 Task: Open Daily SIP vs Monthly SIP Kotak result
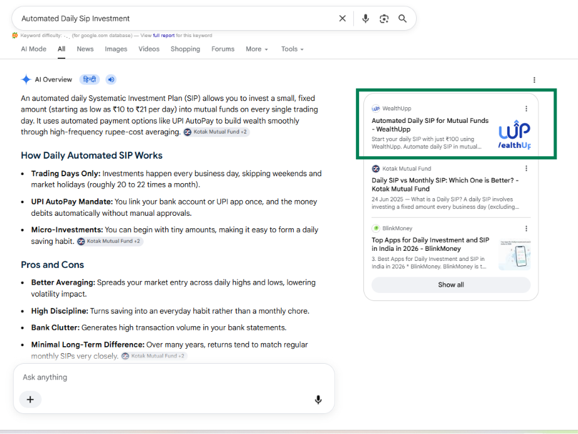(x=446, y=184)
